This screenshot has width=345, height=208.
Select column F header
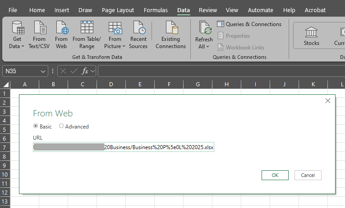click(x=169, y=84)
